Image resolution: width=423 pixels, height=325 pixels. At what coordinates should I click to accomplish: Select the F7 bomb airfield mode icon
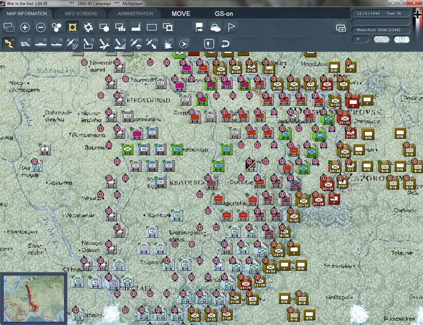pyautogui.click(x=104, y=44)
